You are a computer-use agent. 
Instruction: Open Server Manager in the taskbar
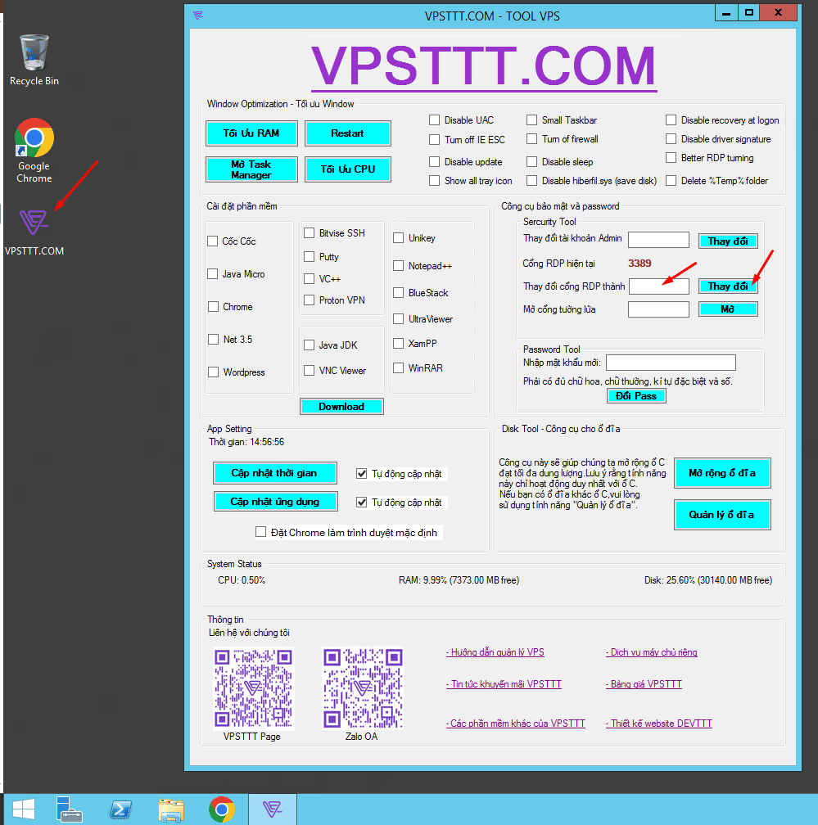point(69,809)
